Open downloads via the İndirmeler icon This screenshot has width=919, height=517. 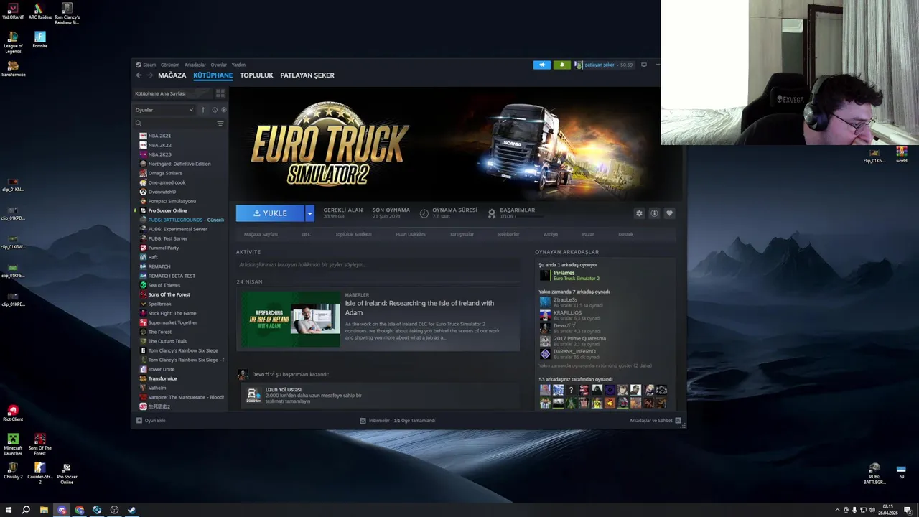363,421
